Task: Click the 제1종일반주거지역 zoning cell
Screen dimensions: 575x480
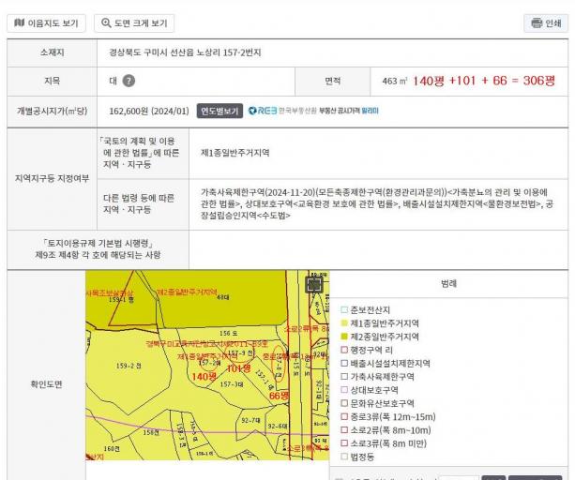Action: [x=378, y=153]
